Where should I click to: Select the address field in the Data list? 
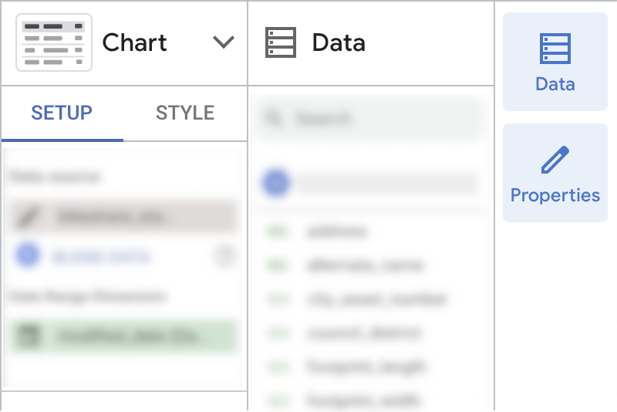click(337, 231)
